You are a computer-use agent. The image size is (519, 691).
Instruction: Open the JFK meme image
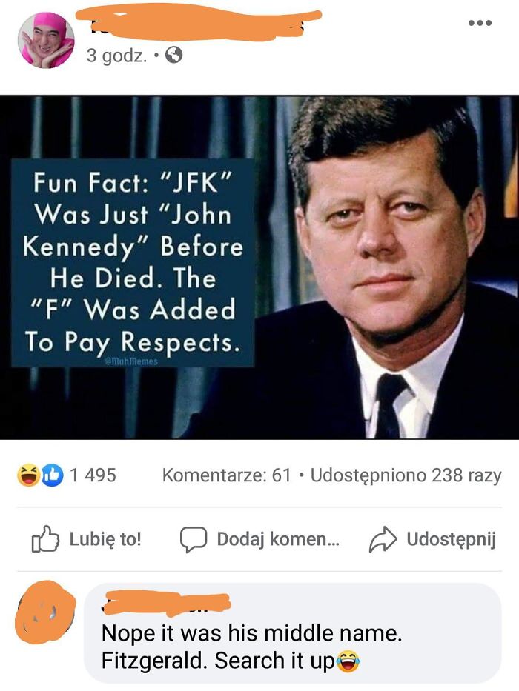tap(259, 267)
